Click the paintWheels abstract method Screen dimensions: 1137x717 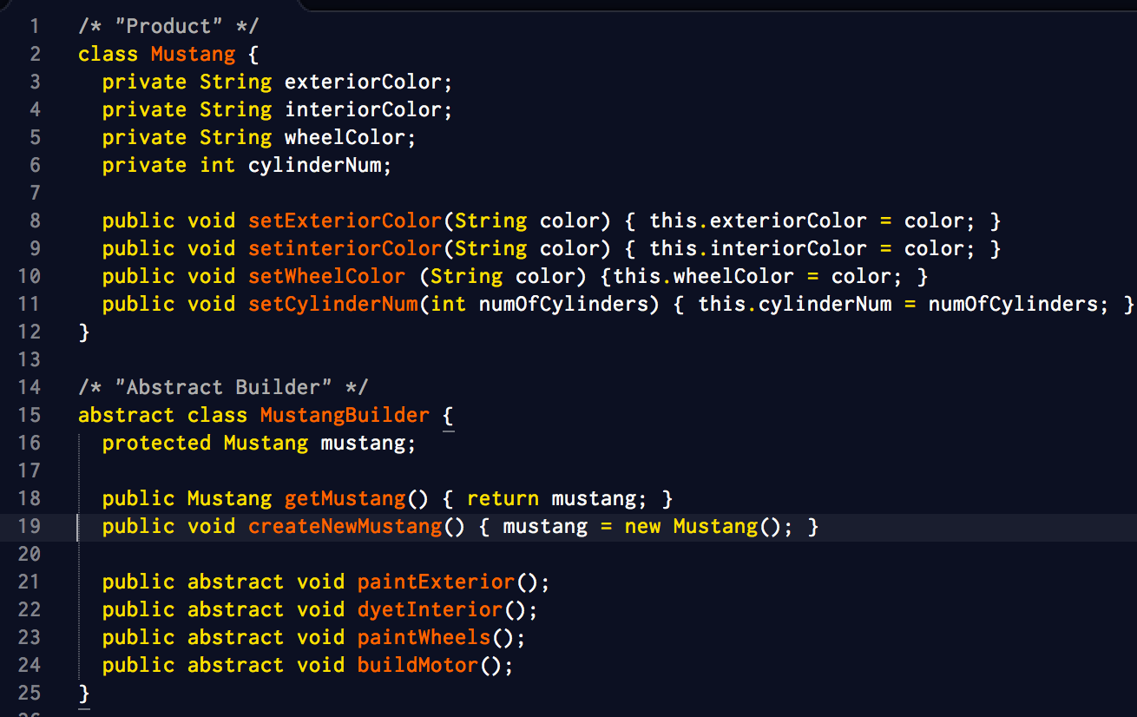pos(424,637)
